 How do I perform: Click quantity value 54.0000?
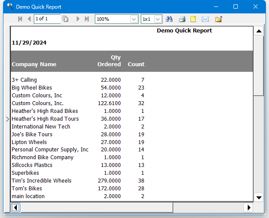point(111,88)
